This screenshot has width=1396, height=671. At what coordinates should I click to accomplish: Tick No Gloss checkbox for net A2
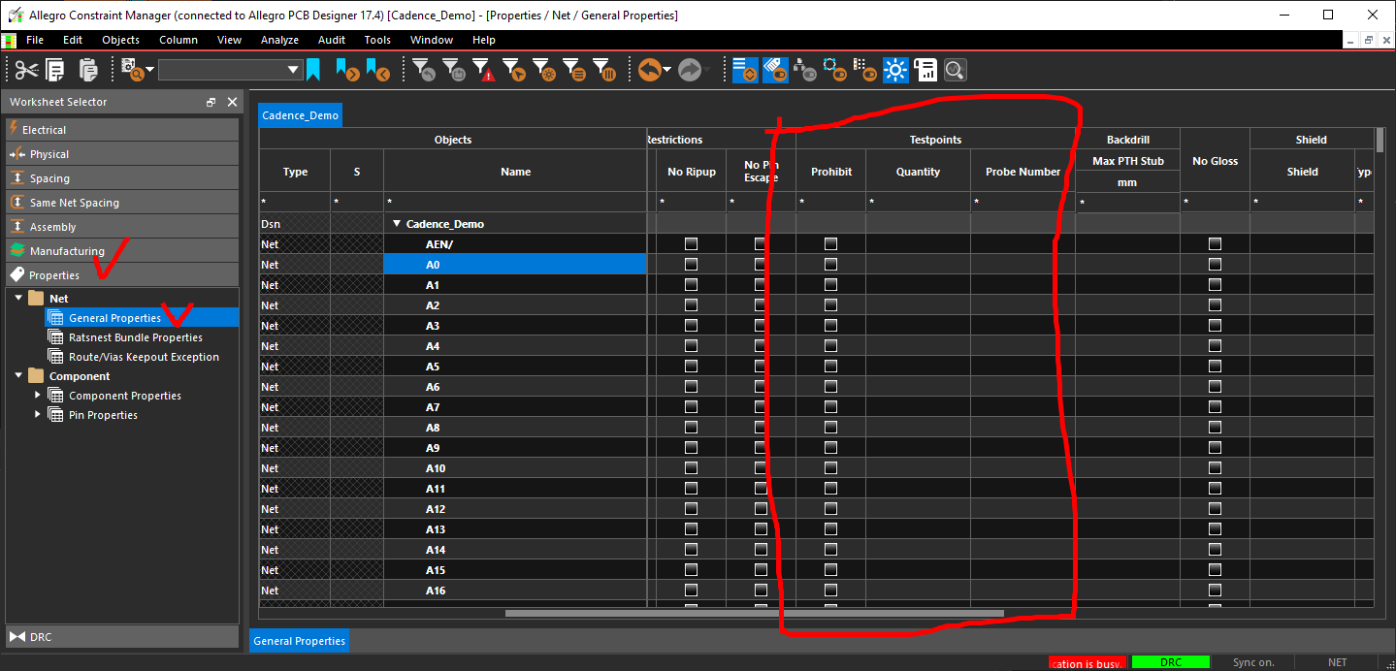point(1215,305)
